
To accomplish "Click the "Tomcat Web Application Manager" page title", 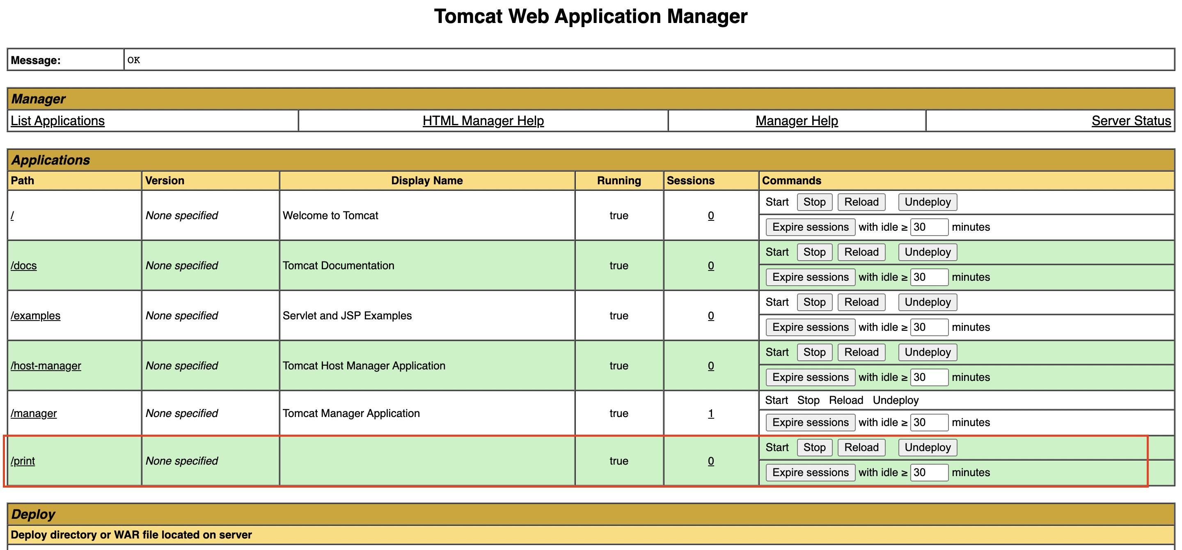I will pyautogui.click(x=591, y=16).
